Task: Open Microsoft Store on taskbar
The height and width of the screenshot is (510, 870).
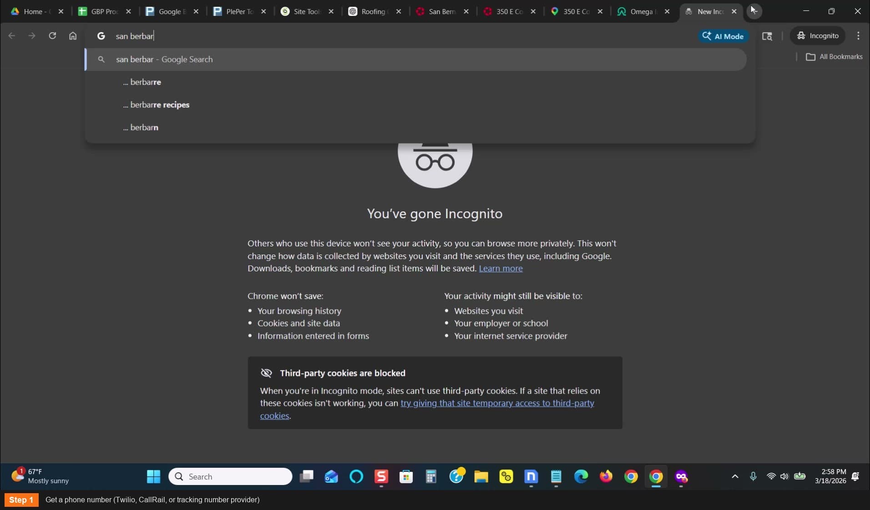Action: (x=406, y=476)
